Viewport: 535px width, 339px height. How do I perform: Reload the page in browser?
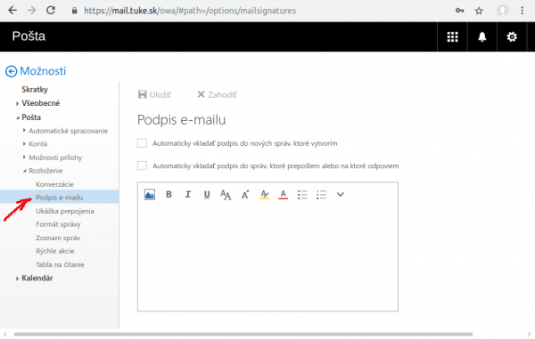point(51,11)
